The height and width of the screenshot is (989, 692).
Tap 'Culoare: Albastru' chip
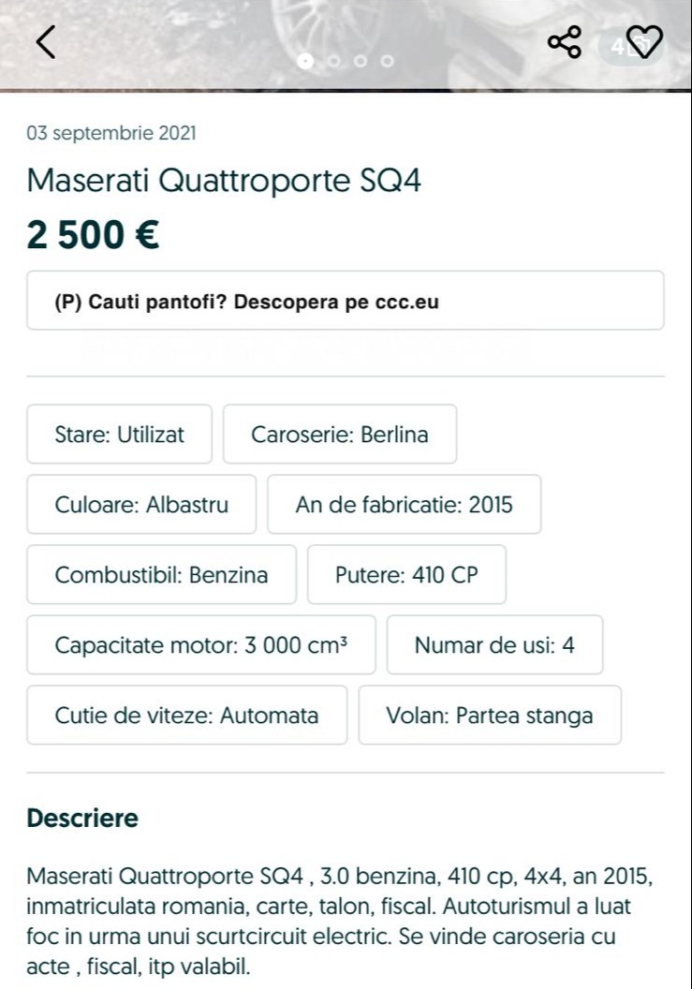(x=140, y=505)
